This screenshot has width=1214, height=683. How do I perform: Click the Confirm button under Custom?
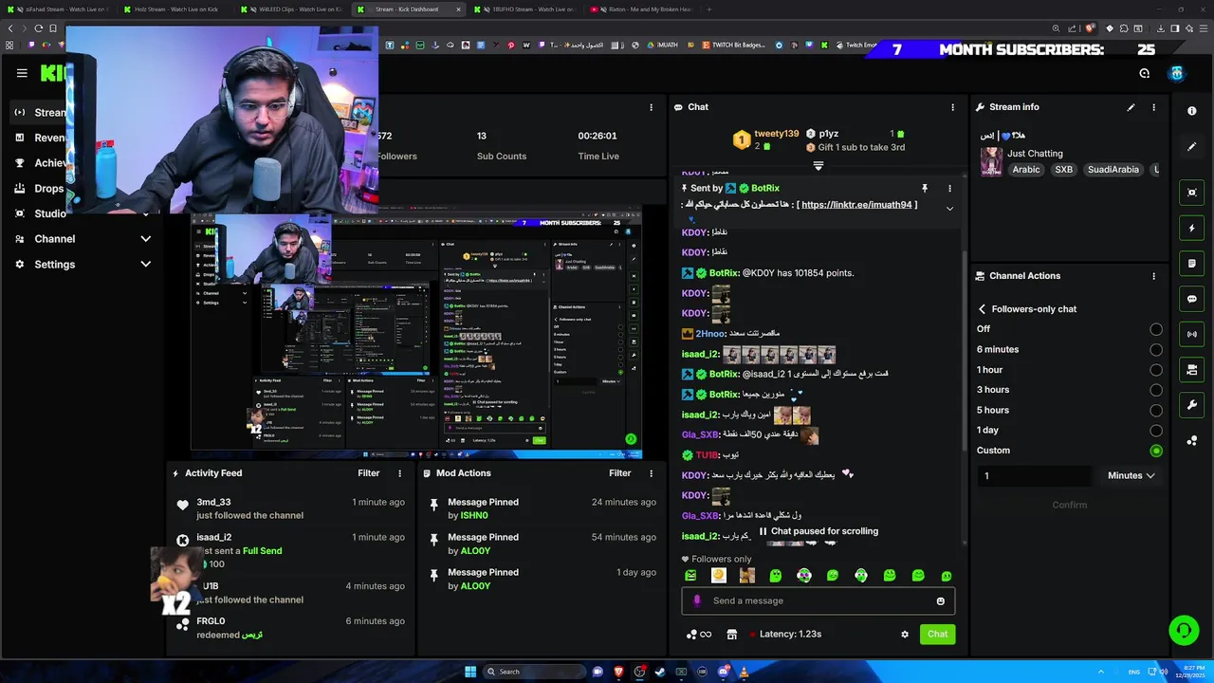tap(1070, 505)
